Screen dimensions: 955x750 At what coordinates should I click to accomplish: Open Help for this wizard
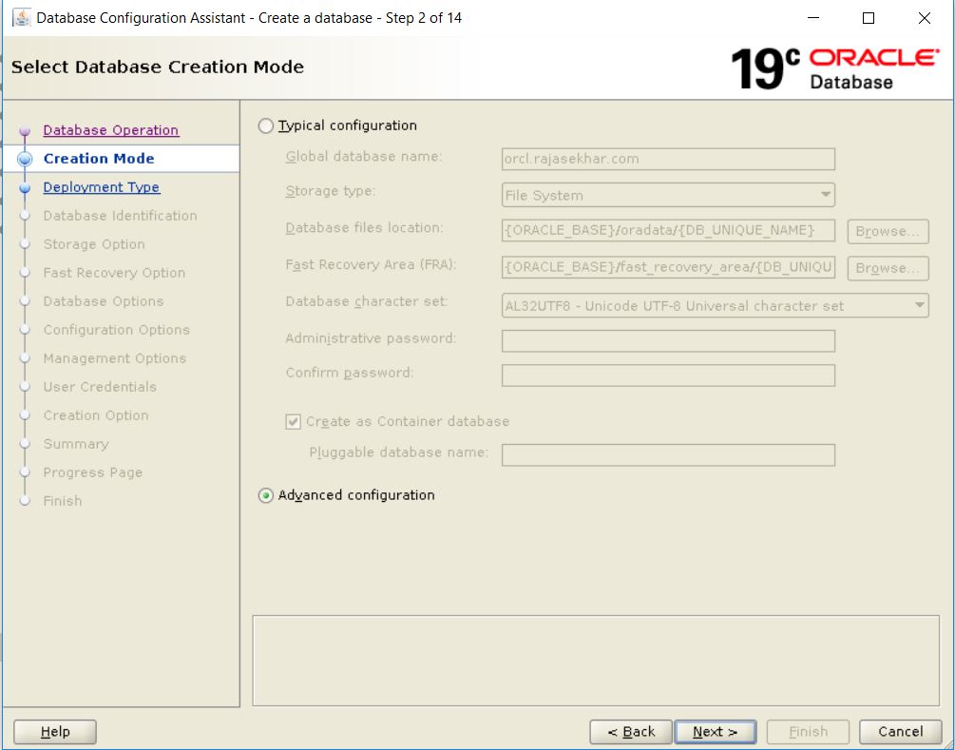(x=55, y=731)
